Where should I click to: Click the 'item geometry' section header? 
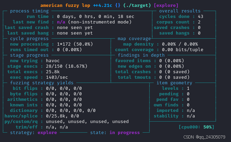174,83
